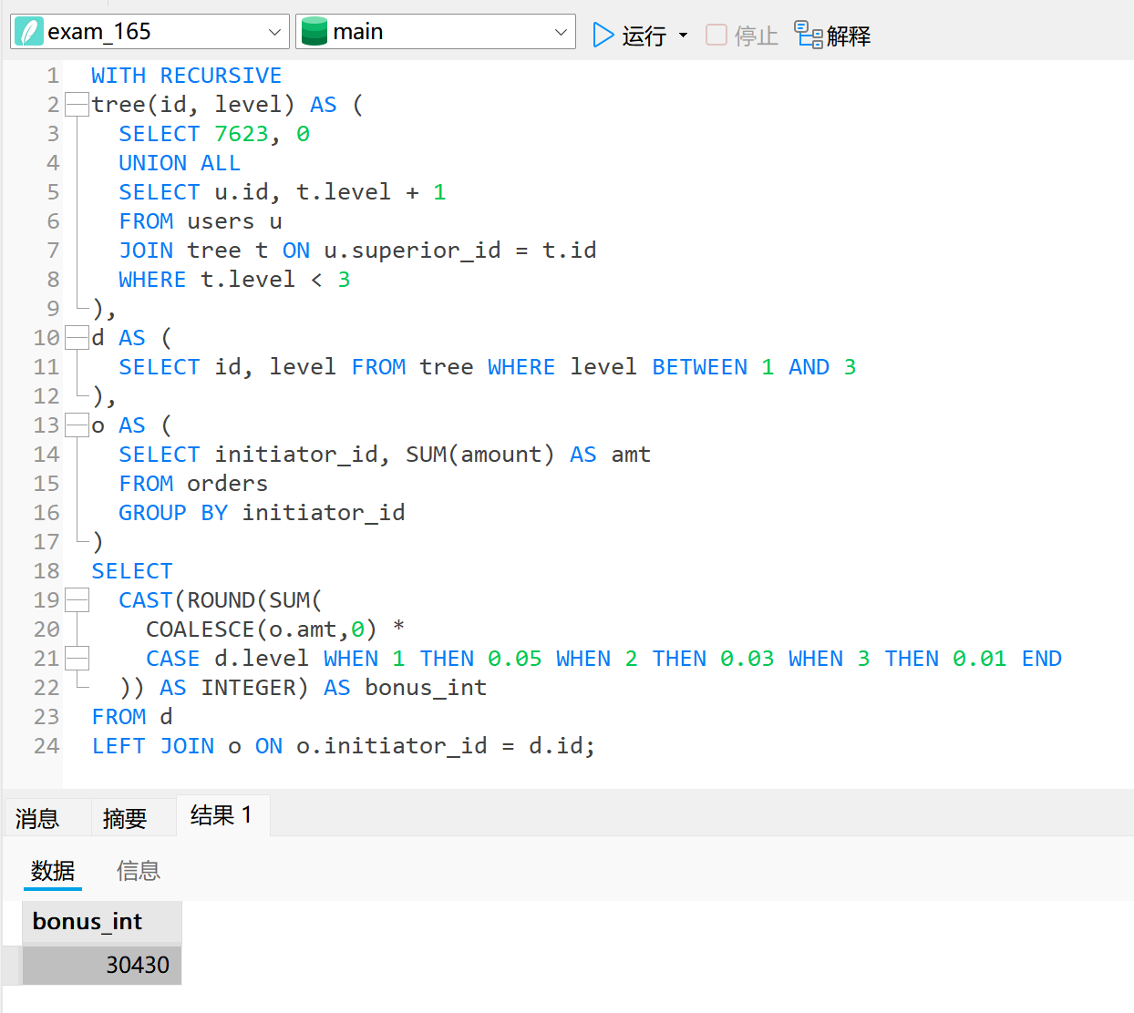Screen dimensions: 1134x1013
Task: Open the main database dropdown
Action: [561, 33]
